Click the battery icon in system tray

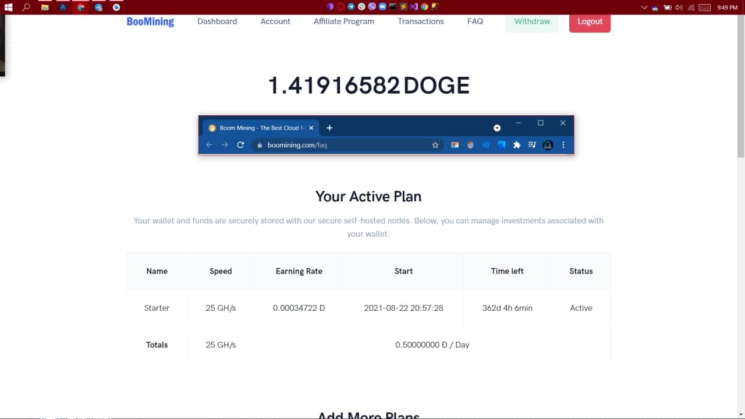click(x=668, y=8)
